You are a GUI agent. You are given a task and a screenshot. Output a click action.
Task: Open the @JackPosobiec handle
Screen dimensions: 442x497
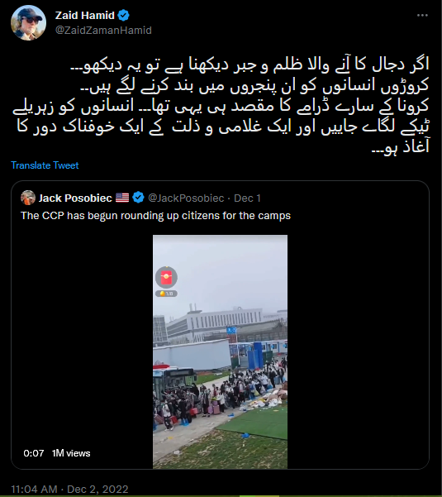pos(186,198)
